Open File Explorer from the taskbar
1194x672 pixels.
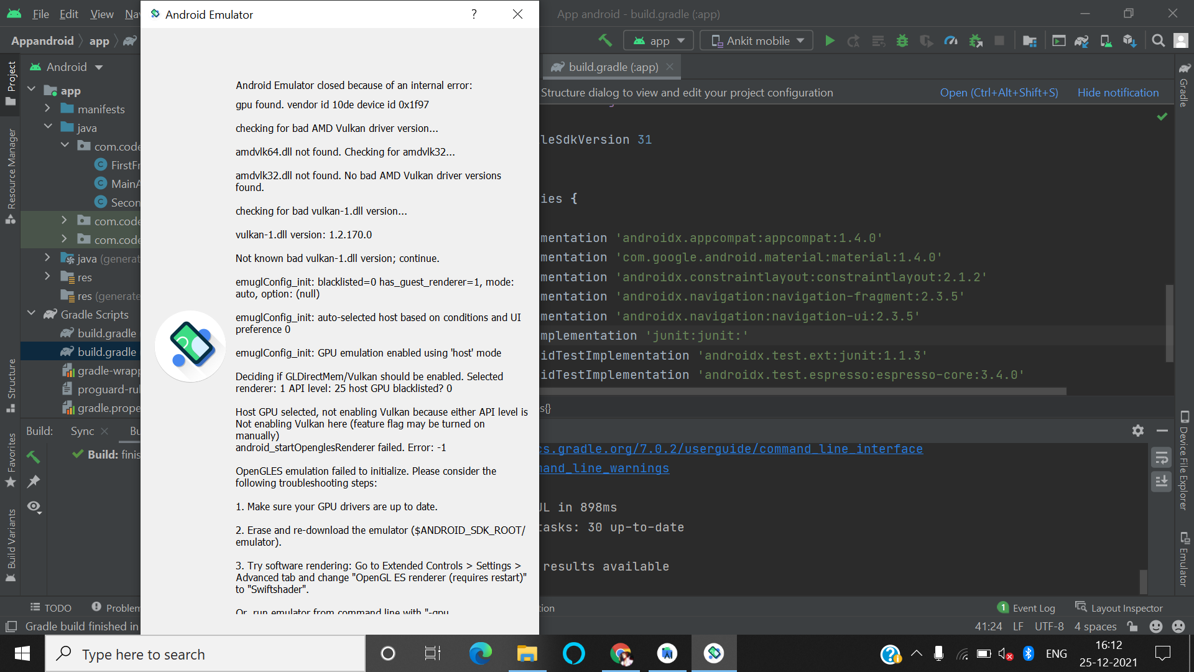[x=527, y=653]
